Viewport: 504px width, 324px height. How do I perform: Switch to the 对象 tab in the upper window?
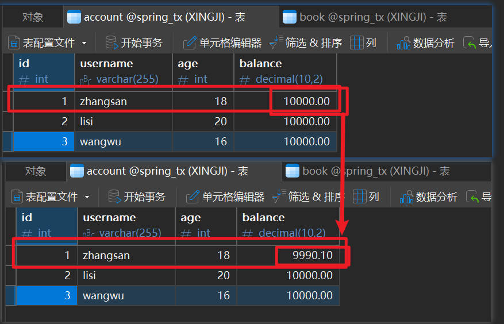[33, 17]
